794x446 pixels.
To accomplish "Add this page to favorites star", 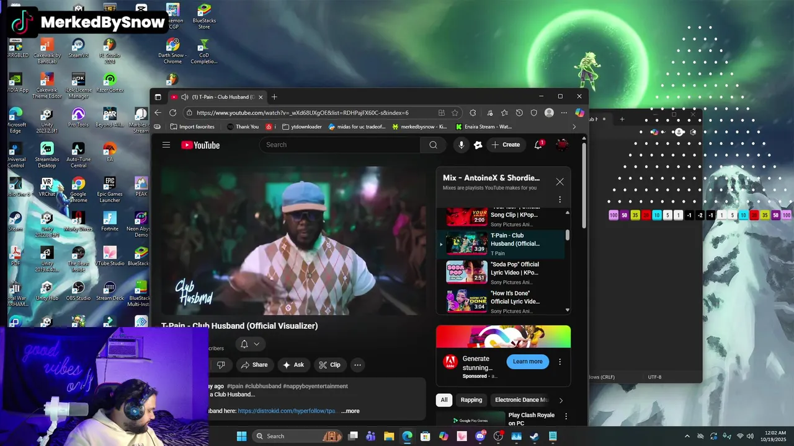I will click(455, 113).
